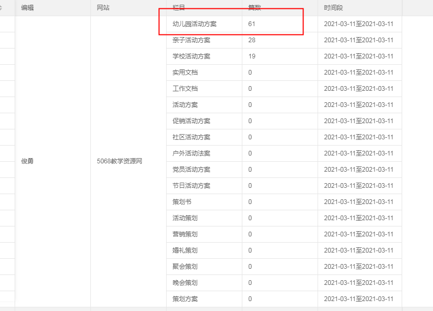Screen dimensions: 433x311
Task: Select date range in 策划书 row
Action: tap(358, 202)
